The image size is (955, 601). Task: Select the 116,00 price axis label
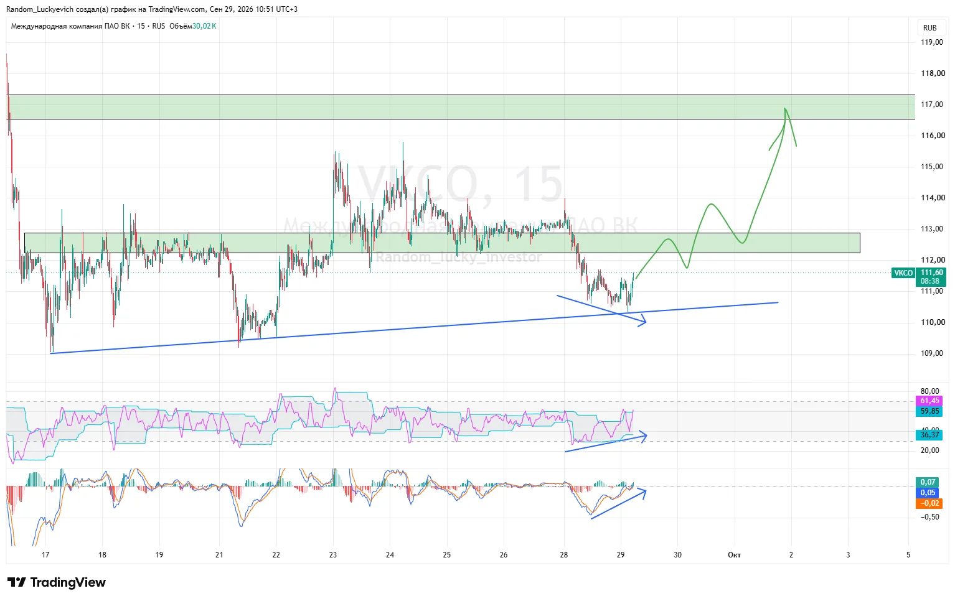933,136
